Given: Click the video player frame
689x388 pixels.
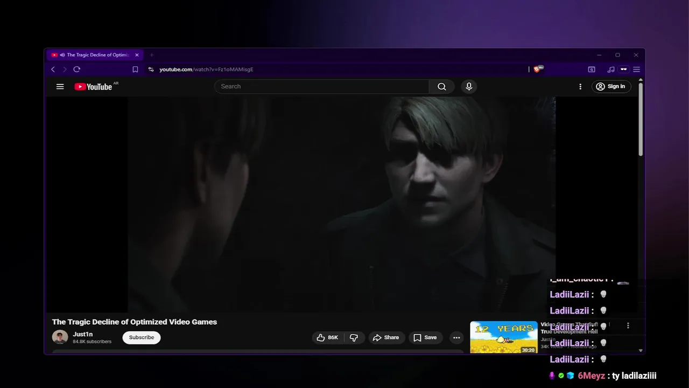Looking at the screenshot, I should coord(342,204).
